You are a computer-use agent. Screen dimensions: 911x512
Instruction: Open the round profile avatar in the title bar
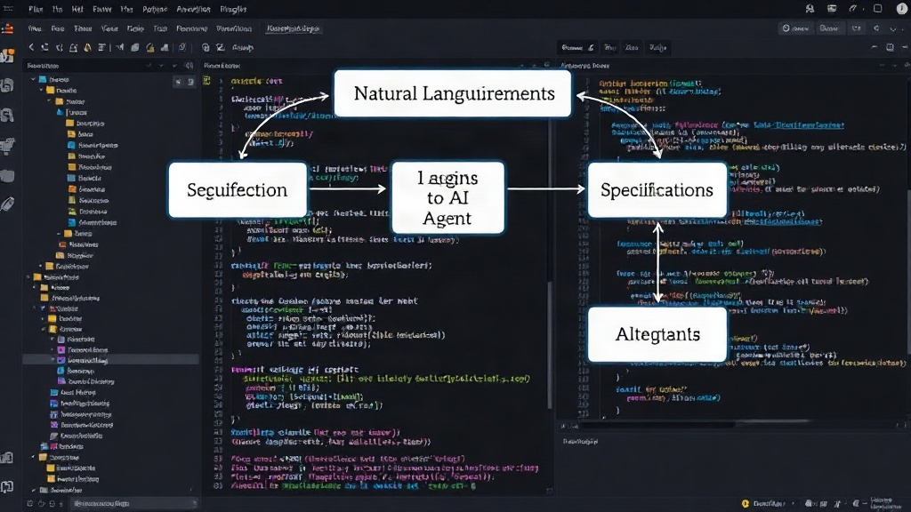[x=902, y=9]
